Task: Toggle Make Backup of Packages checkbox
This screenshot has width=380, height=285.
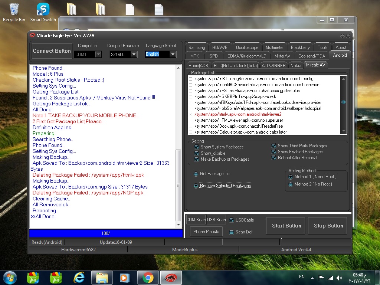Action: tap(197, 159)
